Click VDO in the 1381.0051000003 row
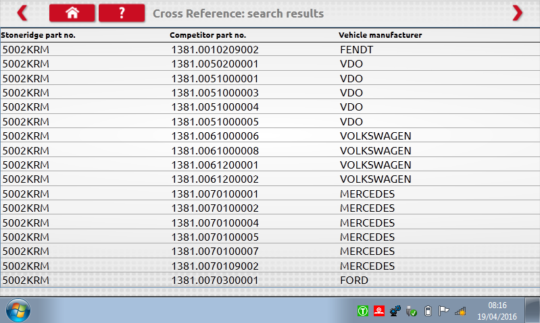This screenshot has width=540, height=323. click(x=351, y=93)
